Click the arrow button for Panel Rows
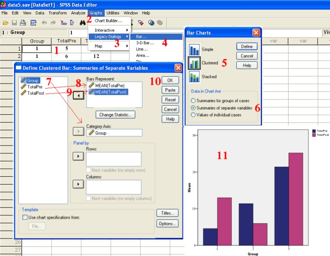Screen dimensions: 330x256 point(78,156)
